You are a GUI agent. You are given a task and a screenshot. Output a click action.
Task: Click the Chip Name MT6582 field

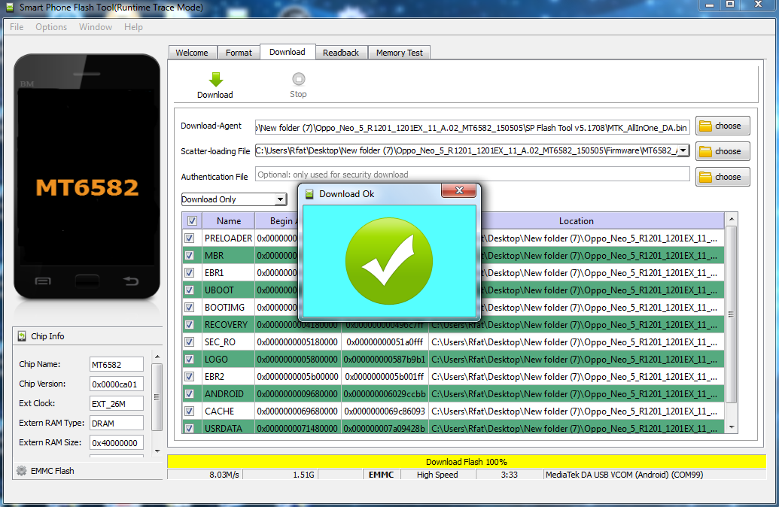(116, 365)
